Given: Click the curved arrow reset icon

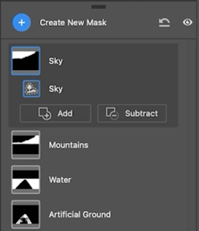Looking at the screenshot, I should (164, 23).
